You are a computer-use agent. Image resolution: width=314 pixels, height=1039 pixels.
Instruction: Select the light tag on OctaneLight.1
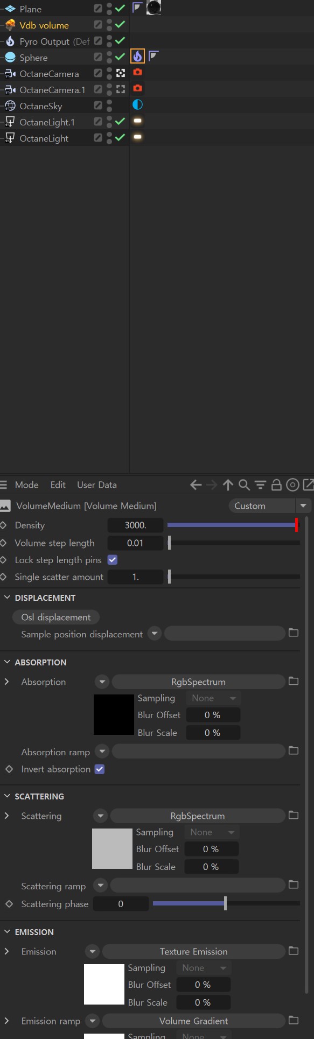(137, 121)
